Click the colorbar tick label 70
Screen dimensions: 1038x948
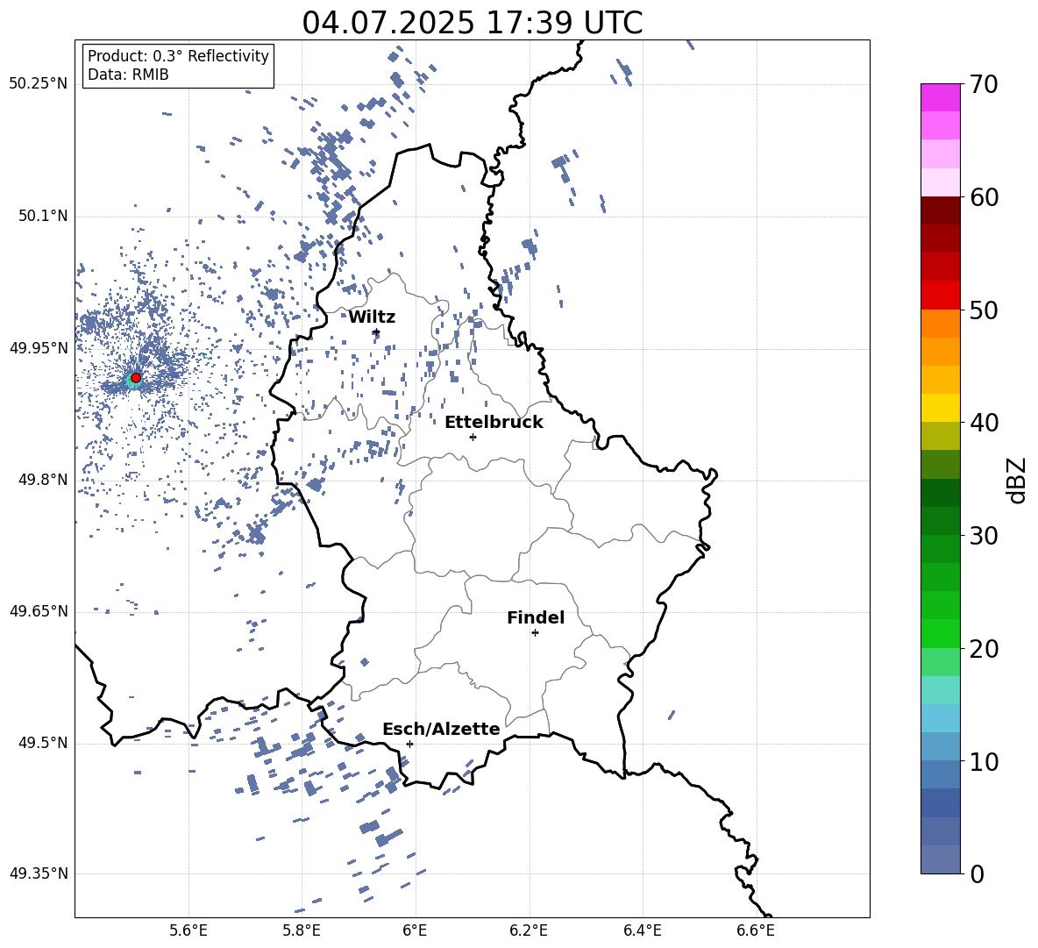pyautogui.click(x=984, y=85)
